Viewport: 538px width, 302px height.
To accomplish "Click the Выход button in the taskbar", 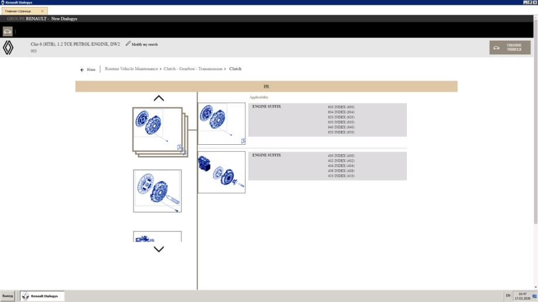I will [x=8, y=296].
